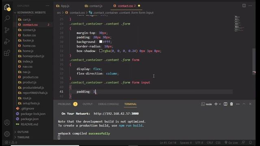Open the Run and Debug view
The height and width of the screenshot is (146, 260).
(7, 41)
